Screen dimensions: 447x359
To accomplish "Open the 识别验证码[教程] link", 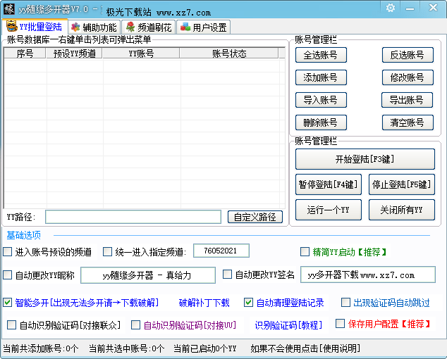I will point(288,325).
